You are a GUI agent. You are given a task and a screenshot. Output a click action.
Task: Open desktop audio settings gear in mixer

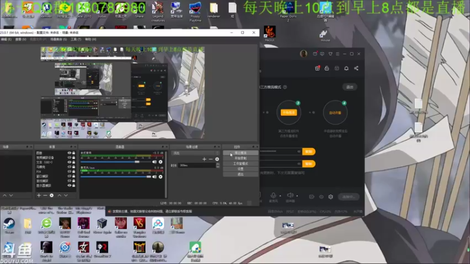coord(160,162)
